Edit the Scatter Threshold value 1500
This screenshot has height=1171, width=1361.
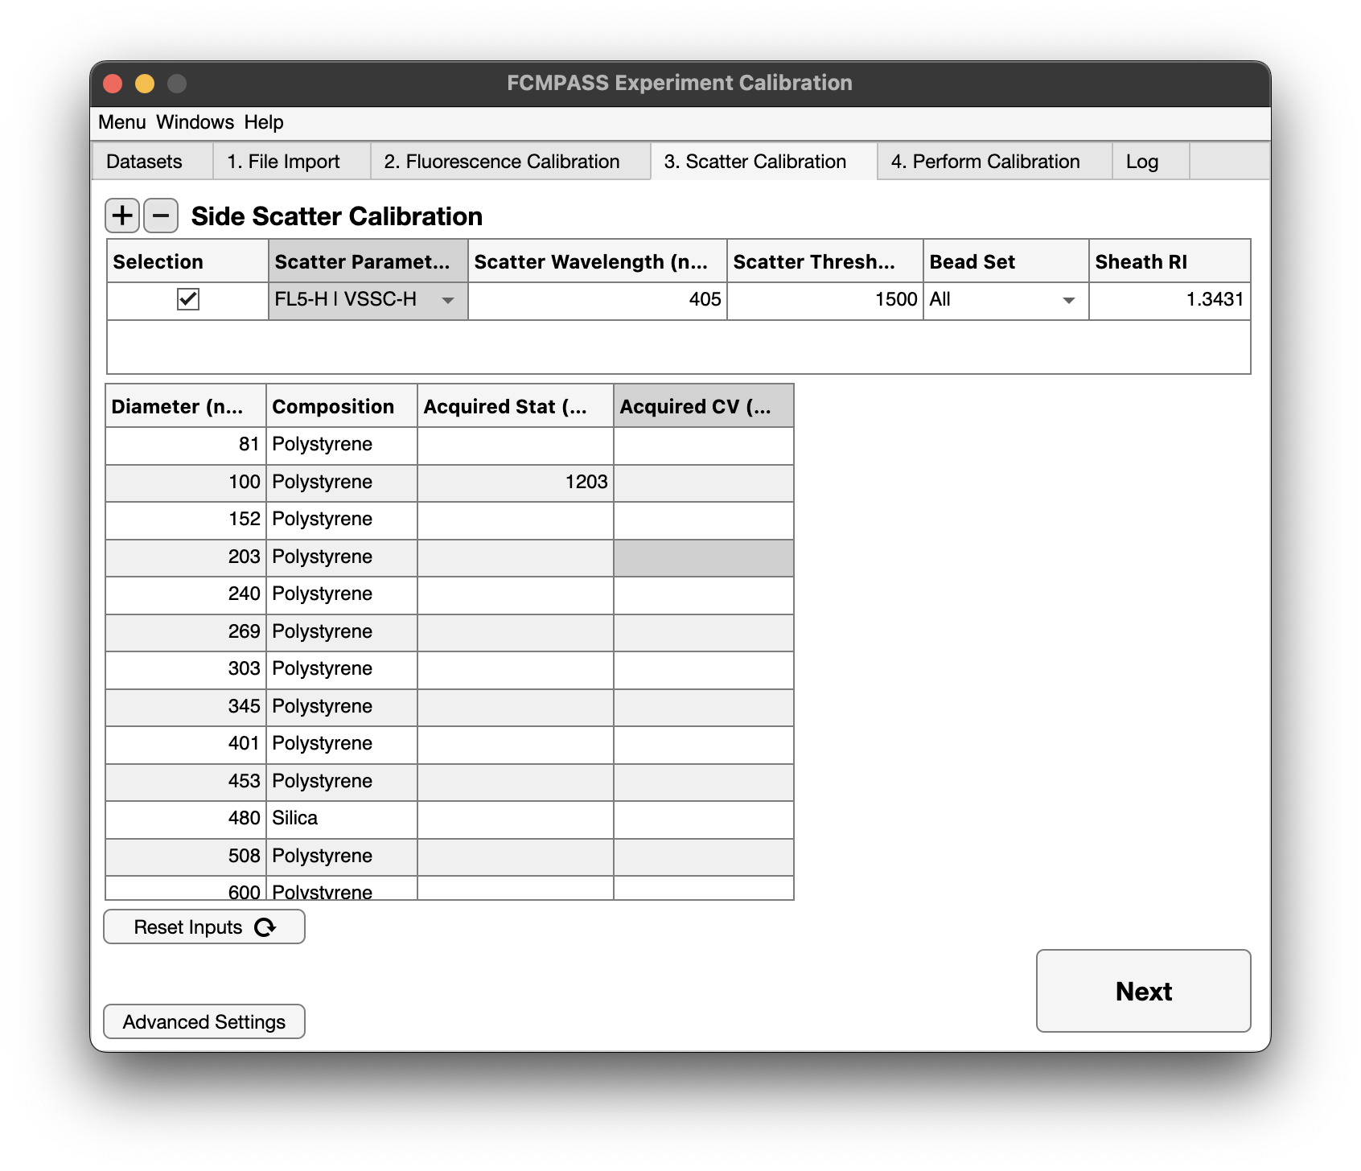pos(824,300)
